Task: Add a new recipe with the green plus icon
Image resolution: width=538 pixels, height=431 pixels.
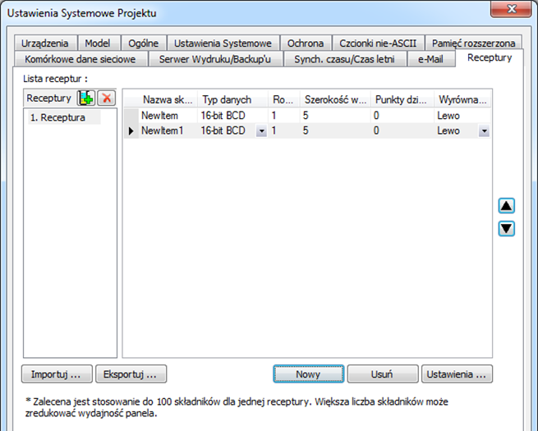Action: tap(85, 98)
